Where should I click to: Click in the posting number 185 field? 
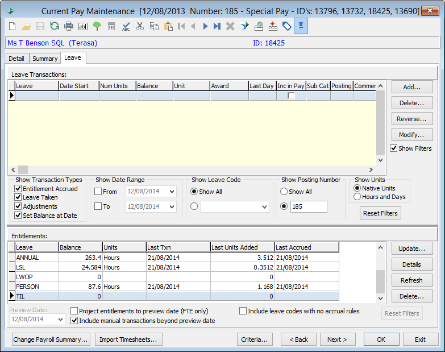pyautogui.click(x=309, y=206)
